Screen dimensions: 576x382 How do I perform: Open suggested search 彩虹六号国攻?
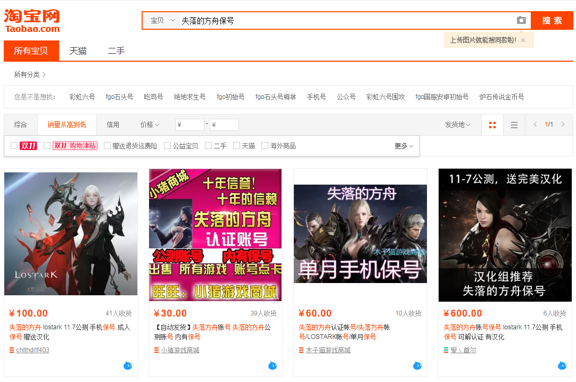coord(385,97)
